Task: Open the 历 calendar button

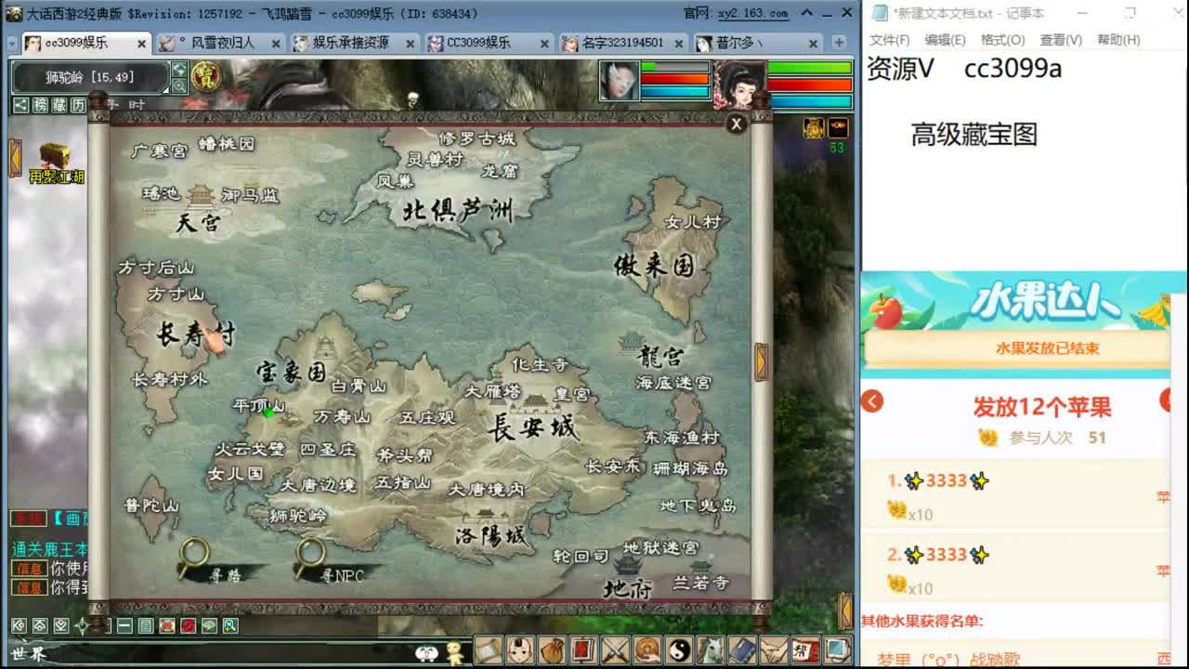Action: click(79, 105)
